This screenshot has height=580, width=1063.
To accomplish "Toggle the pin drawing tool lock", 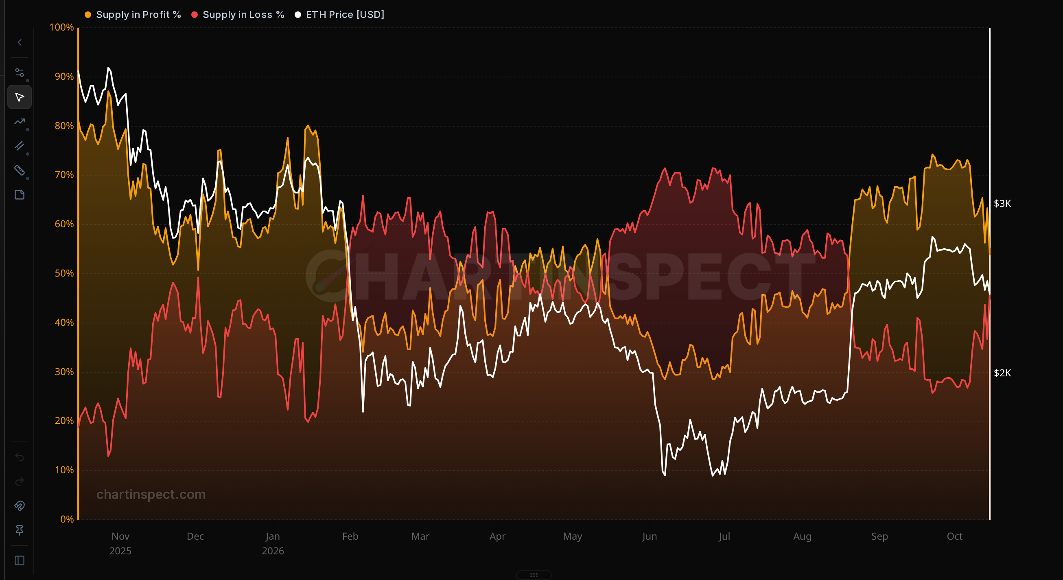I will [20, 530].
